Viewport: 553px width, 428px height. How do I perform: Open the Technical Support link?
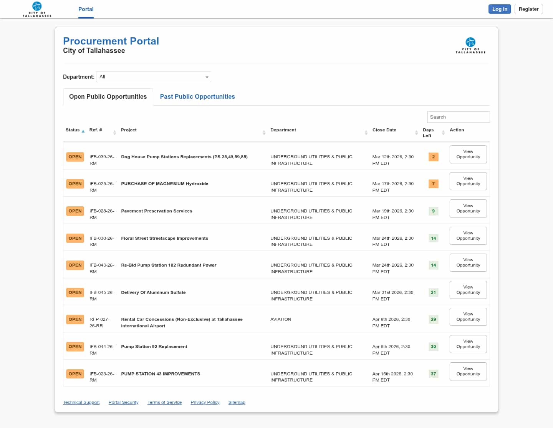point(81,402)
